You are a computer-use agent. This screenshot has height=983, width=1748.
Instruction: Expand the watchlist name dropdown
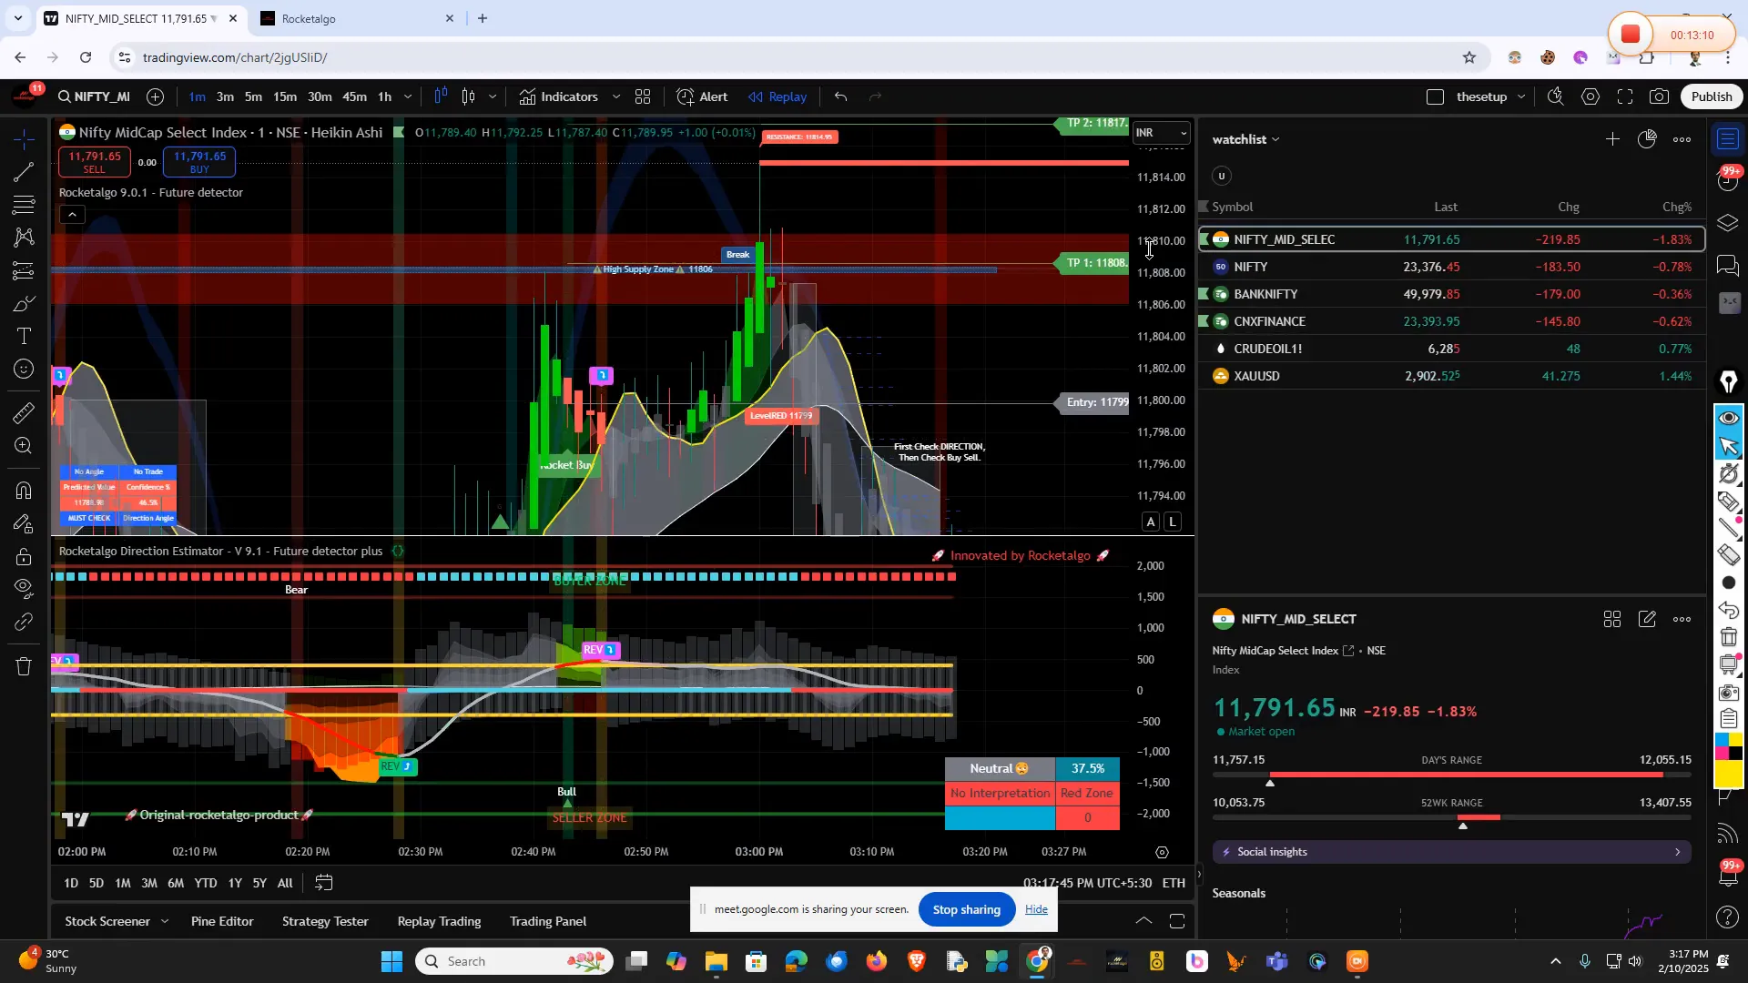coord(1245,139)
